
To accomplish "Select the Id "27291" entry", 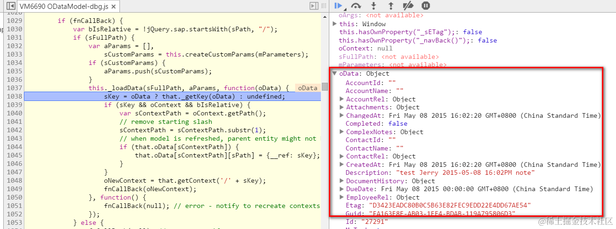I will pyautogui.click(x=366, y=222).
